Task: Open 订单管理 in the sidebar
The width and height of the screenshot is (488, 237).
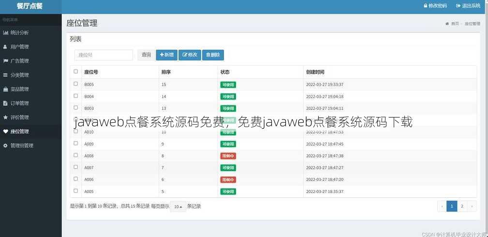Action: tap(30, 103)
